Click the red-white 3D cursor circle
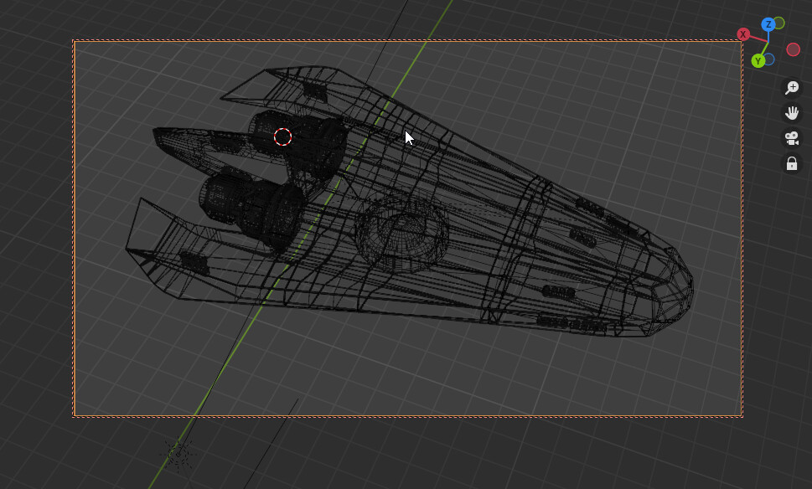This screenshot has height=489, width=812. [282, 137]
